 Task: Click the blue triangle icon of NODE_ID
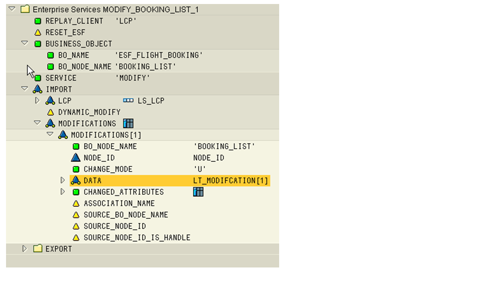coord(76,158)
